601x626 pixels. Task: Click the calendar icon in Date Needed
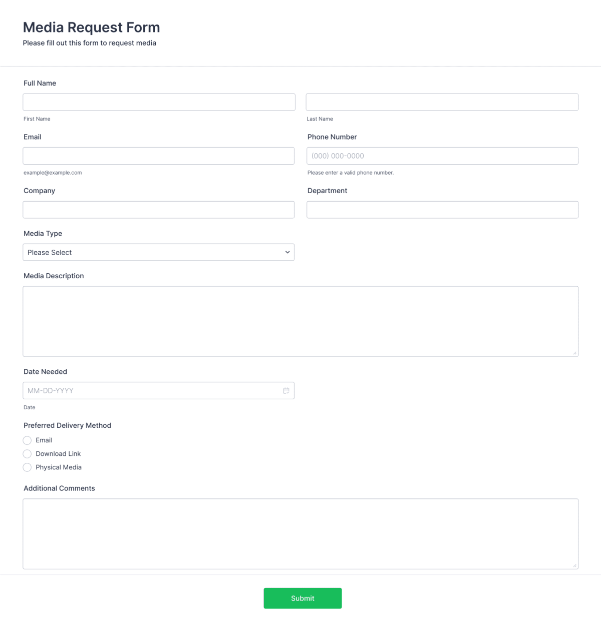[286, 391]
